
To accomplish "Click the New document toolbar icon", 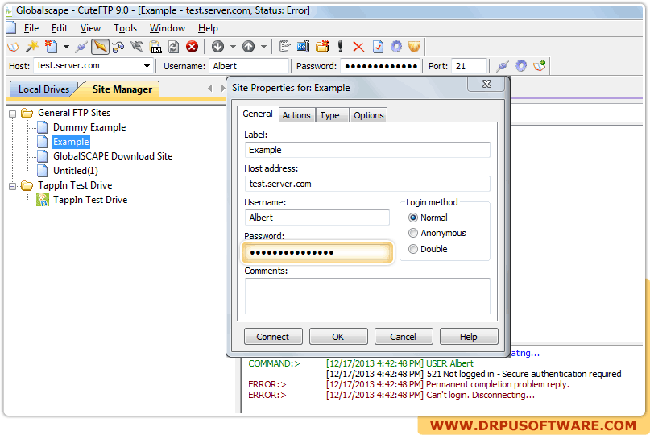I will (51, 47).
